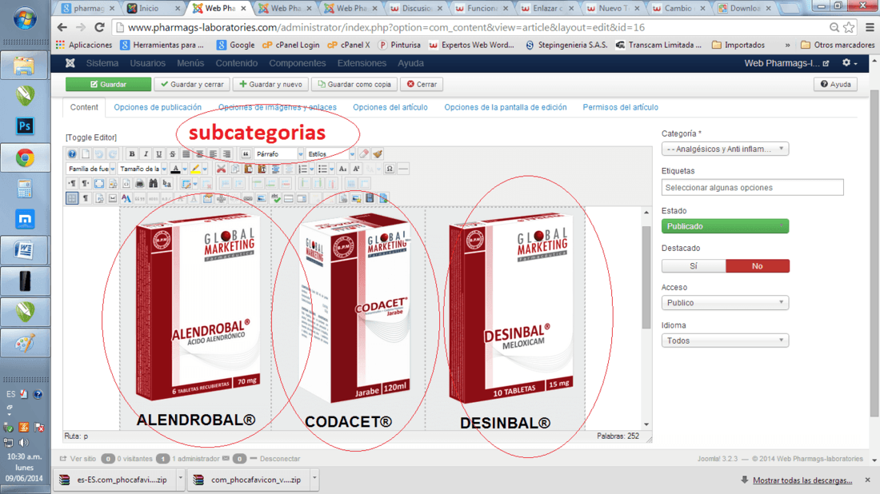Viewport: 880px width, 494px height.
Task: Open the Extensiones menu
Action: 362,63
